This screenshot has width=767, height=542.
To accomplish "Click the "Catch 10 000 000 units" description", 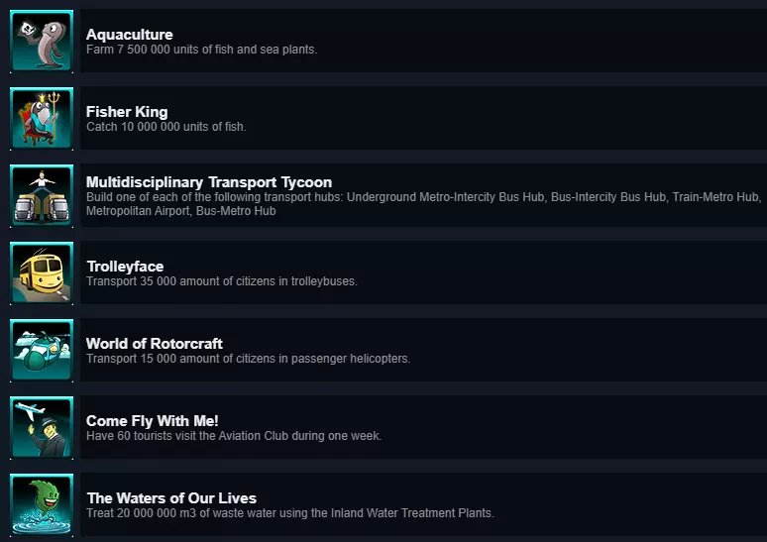I will point(165,127).
